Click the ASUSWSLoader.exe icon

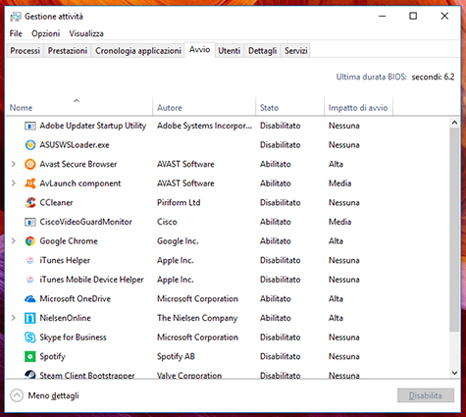click(30, 145)
